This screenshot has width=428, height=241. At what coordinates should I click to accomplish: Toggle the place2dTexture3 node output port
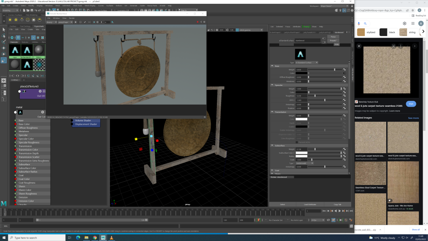[19, 92]
